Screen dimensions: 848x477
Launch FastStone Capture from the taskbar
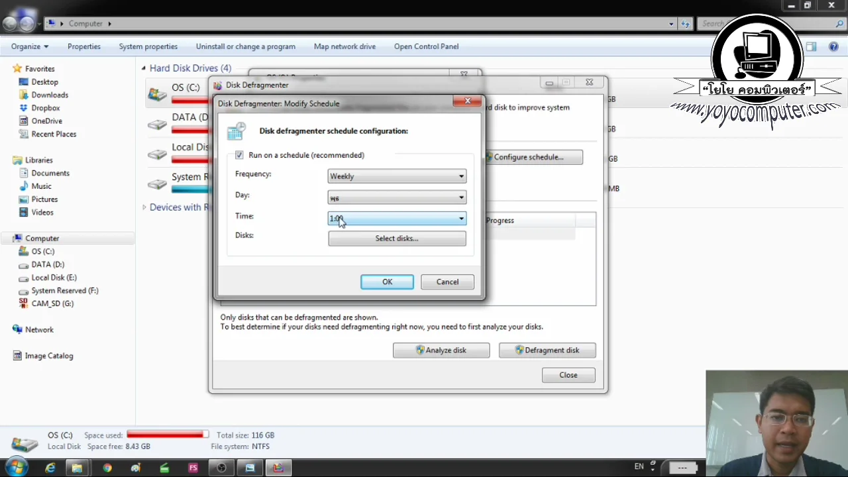click(193, 468)
